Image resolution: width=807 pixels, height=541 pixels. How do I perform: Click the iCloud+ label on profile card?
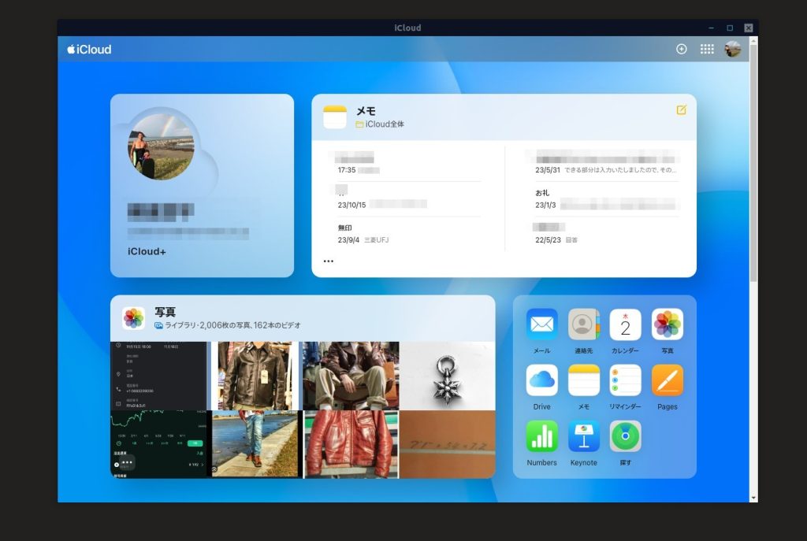click(x=147, y=251)
